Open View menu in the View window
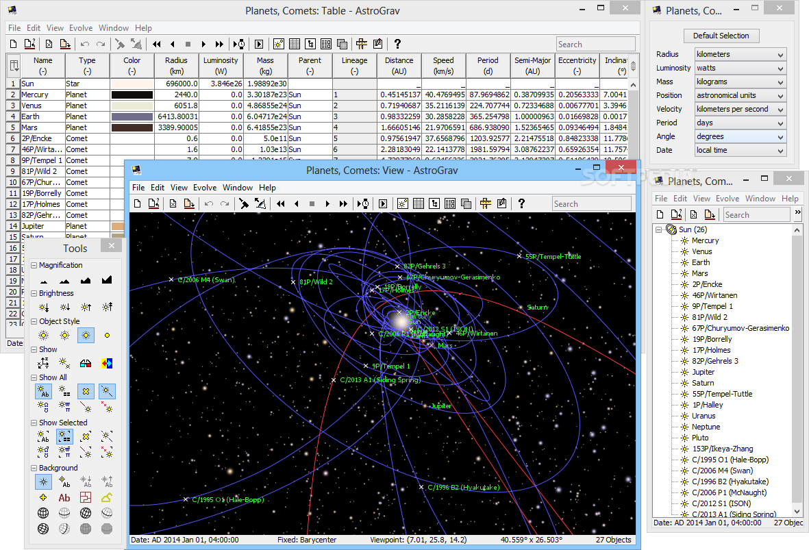Image resolution: width=809 pixels, height=550 pixels. coord(179,188)
